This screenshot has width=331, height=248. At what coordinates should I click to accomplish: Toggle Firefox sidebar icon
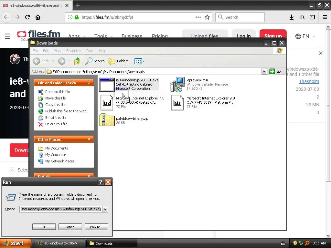pyautogui.click(x=312, y=17)
